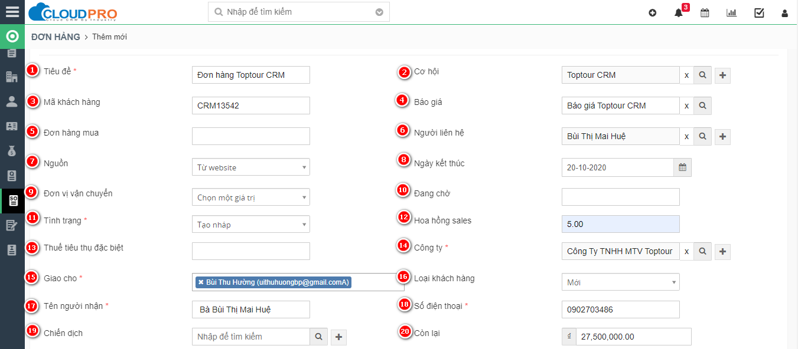
Task: Search for a Báo giá record
Action: point(702,106)
